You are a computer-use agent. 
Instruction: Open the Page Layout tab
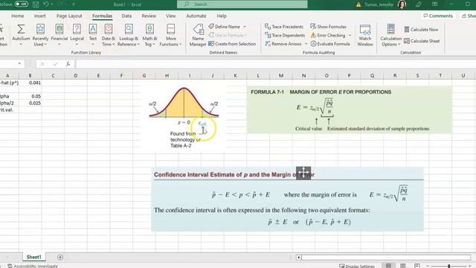(x=69, y=16)
